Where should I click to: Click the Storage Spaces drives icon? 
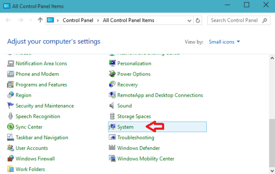pos(112,116)
